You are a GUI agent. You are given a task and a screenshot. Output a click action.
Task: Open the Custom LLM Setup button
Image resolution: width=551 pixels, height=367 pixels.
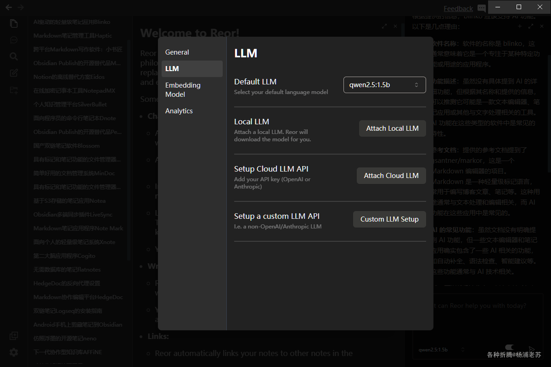coord(389,219)
